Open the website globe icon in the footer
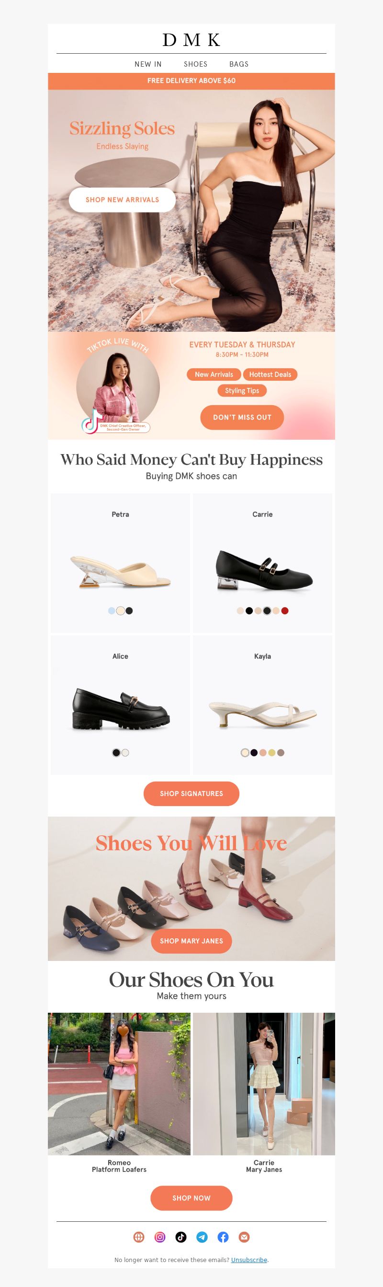This screenshot has height=1287, width=383. point(139,1237)
